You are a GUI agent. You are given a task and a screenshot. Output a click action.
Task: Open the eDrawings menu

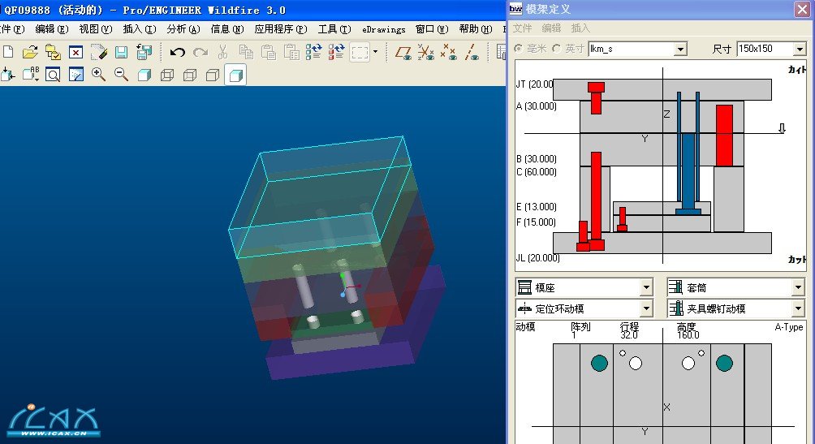[x=384, y=30]
